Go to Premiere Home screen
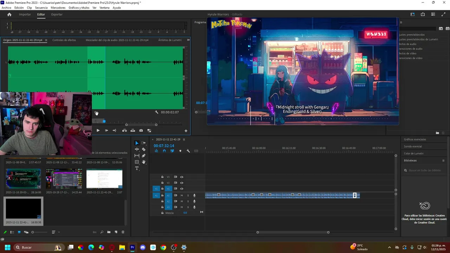The width and height of the screenshot is (450, 253). tap(9, 14)
